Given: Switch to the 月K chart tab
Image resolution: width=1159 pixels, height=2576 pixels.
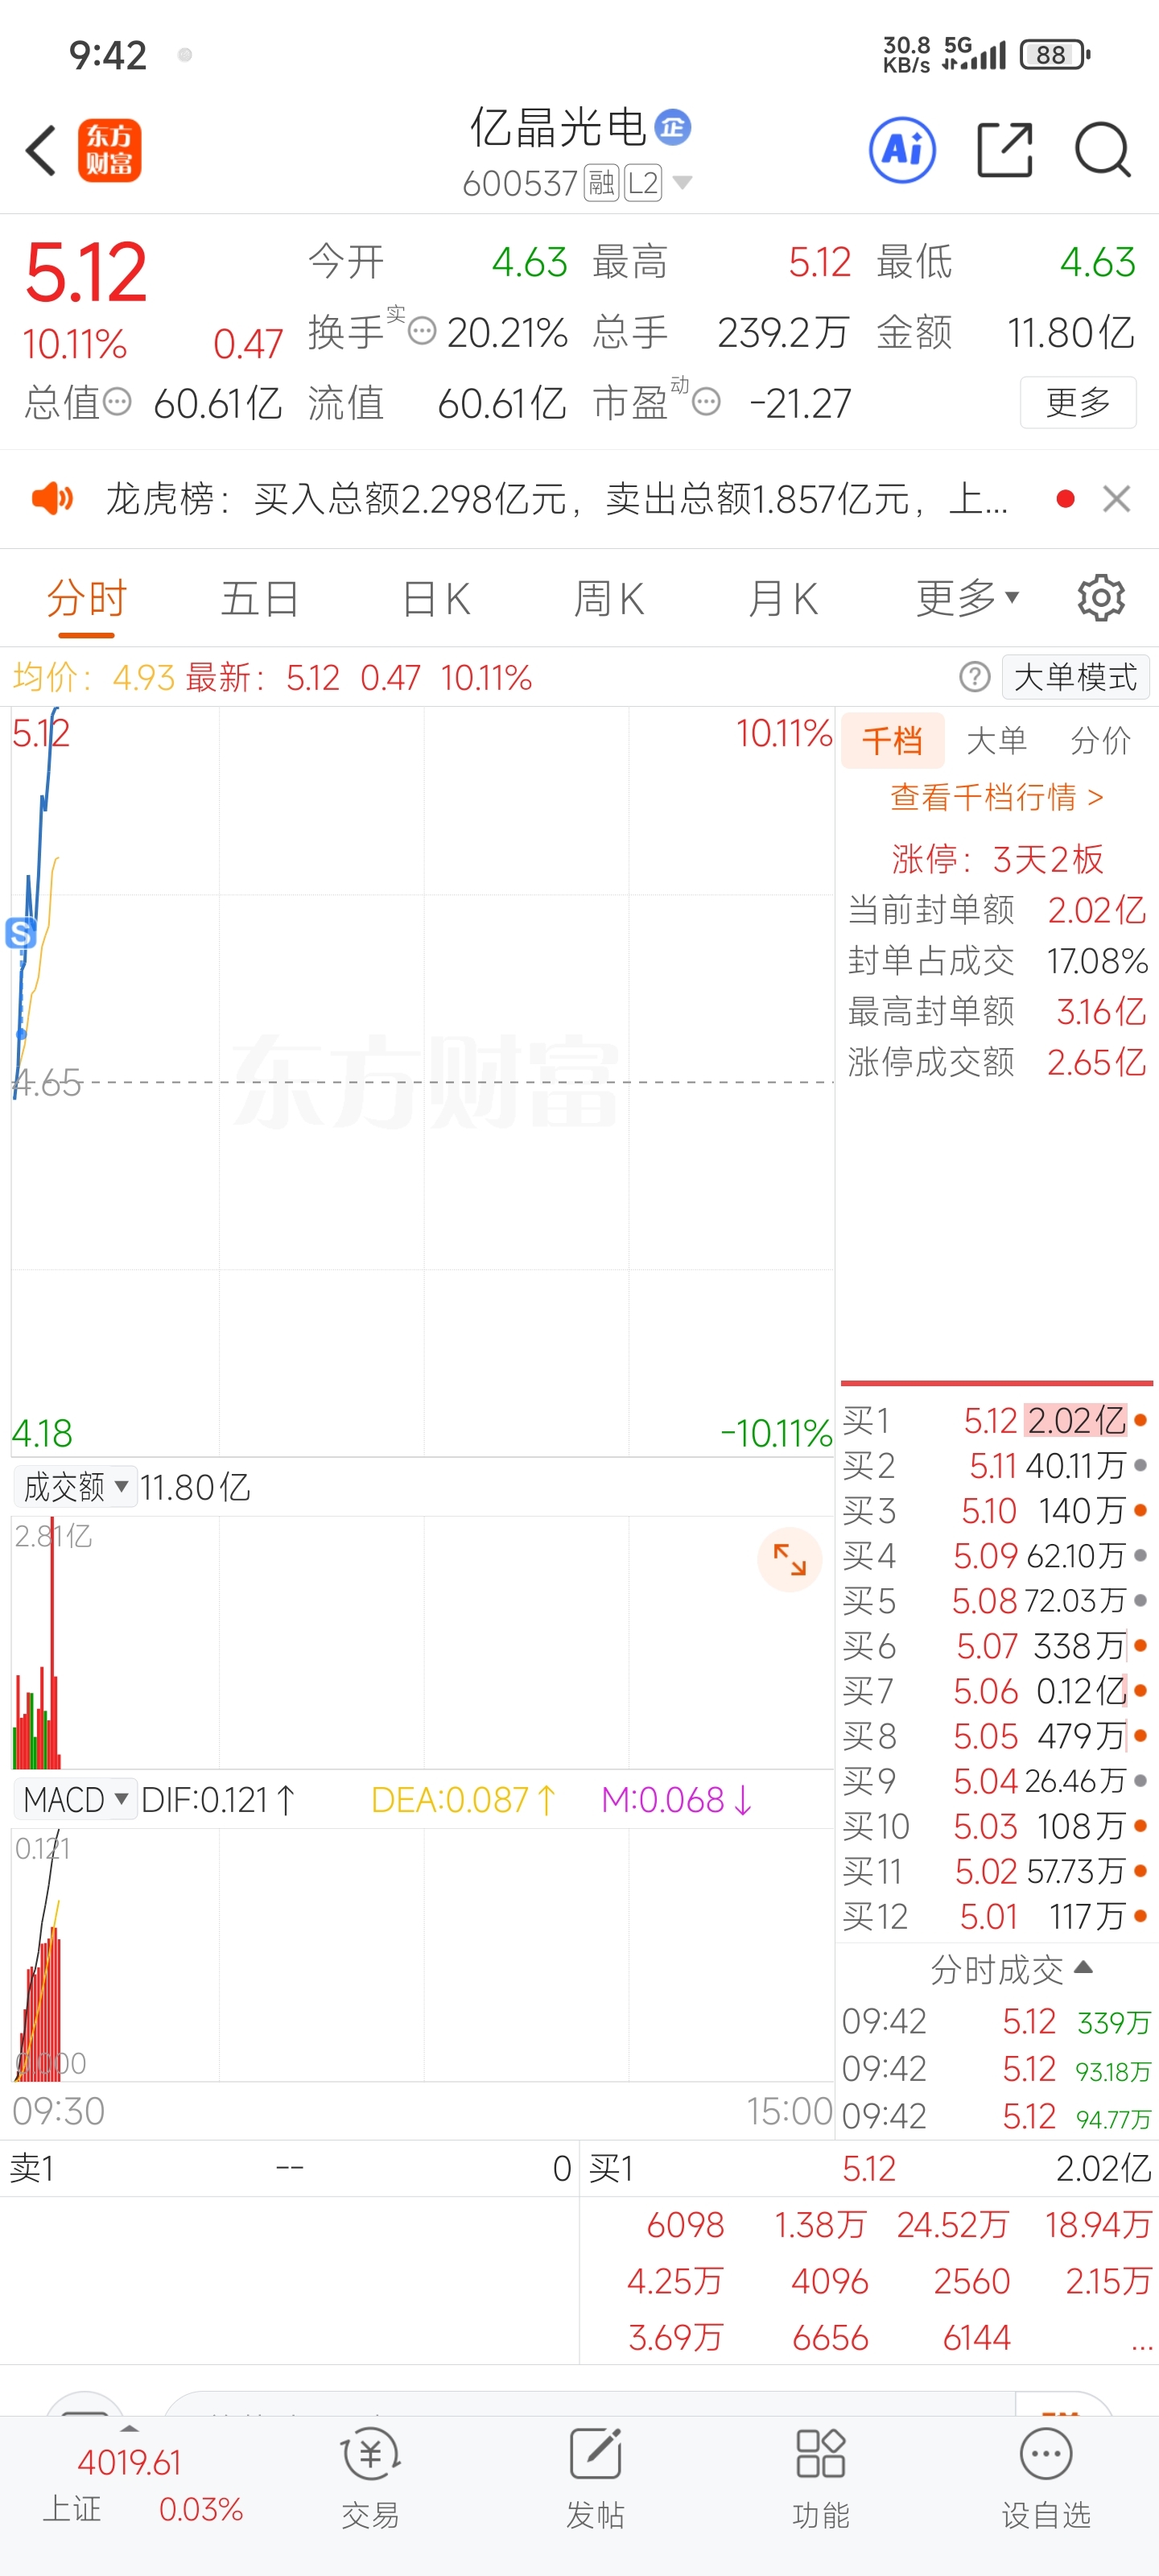Looking at the screenshot, I should pos(783,599).
